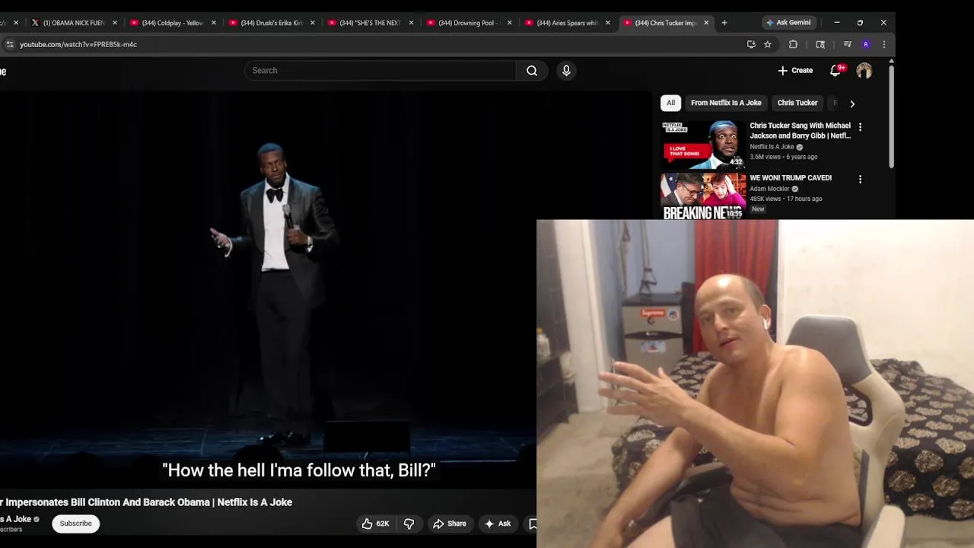The height and width of the screenshot is (548, 974).
Task: Close the Drowning Pool tab
Action: 509,23
